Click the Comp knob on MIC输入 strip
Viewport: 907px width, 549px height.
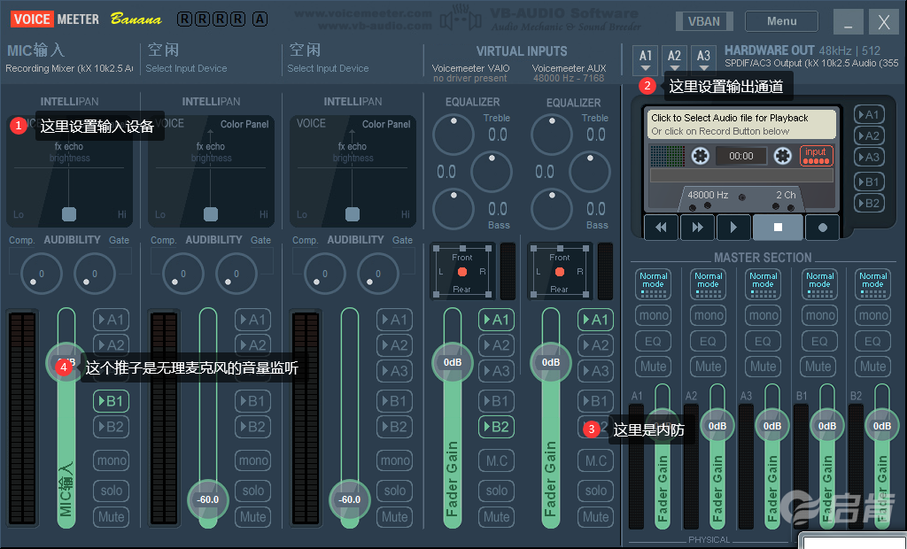pos(41,274)
